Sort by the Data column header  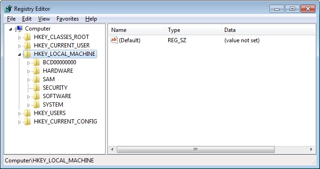point(268,30)
